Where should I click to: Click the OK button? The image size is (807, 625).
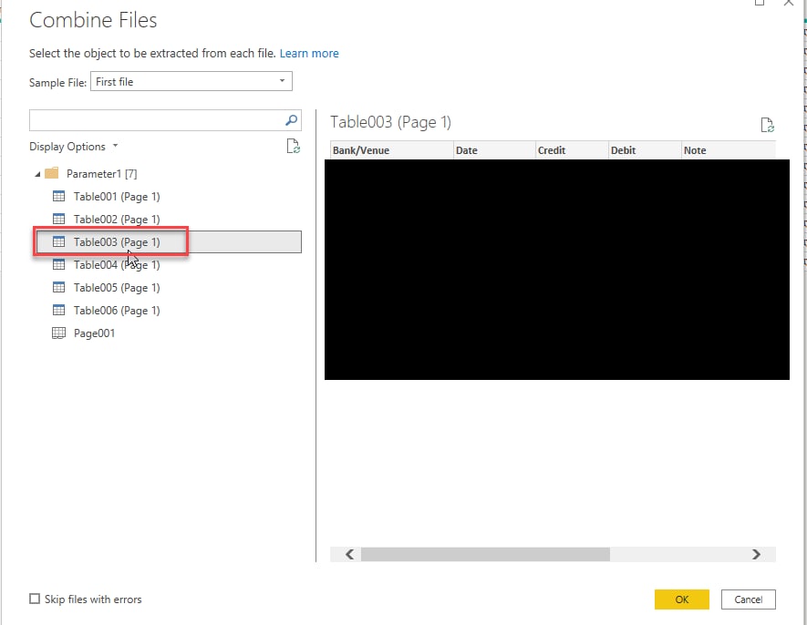[682, 599]
